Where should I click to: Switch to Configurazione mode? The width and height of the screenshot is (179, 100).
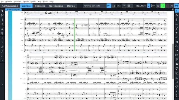10,6
